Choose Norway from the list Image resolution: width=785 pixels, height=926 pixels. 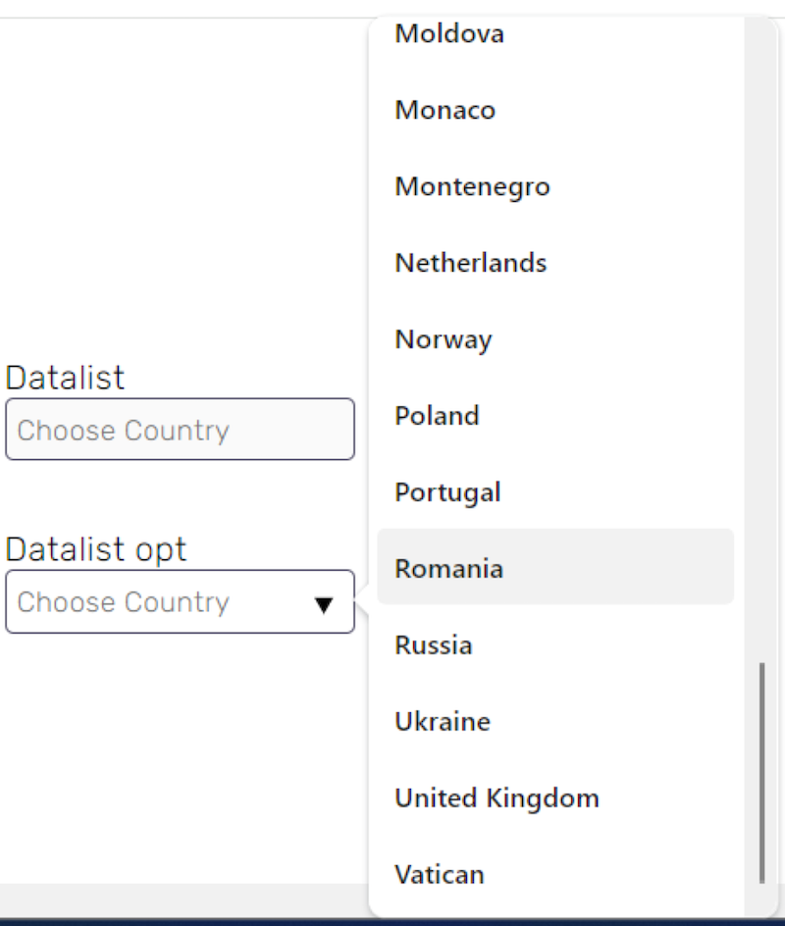pyautogui.click(x=555, y=339)
